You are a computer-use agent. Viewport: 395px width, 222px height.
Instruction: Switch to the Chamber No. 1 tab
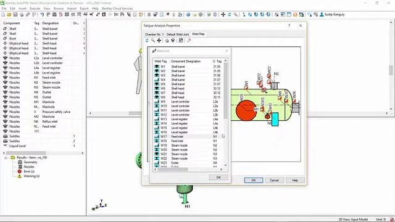coord(154,35)
